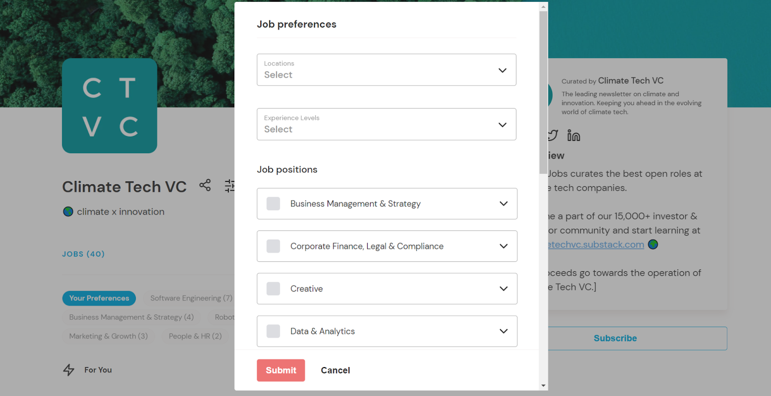Check Corporate Finance, Legal & Compliance box

coord(273,246)
